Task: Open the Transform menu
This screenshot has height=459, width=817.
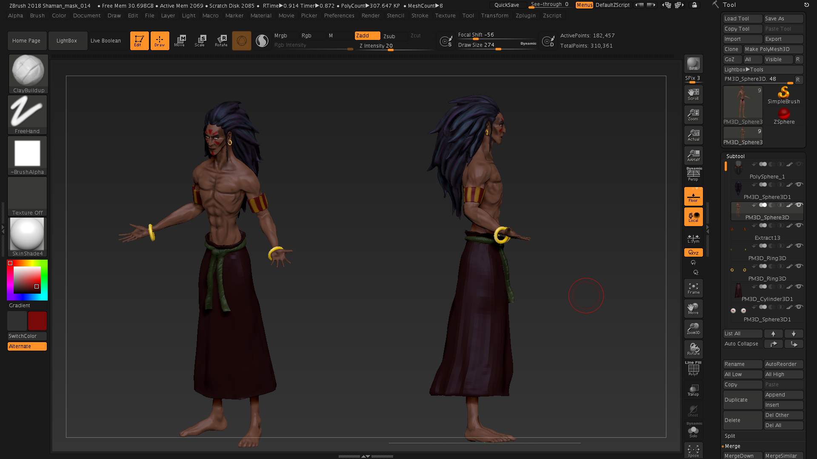Action: [494, 16]
